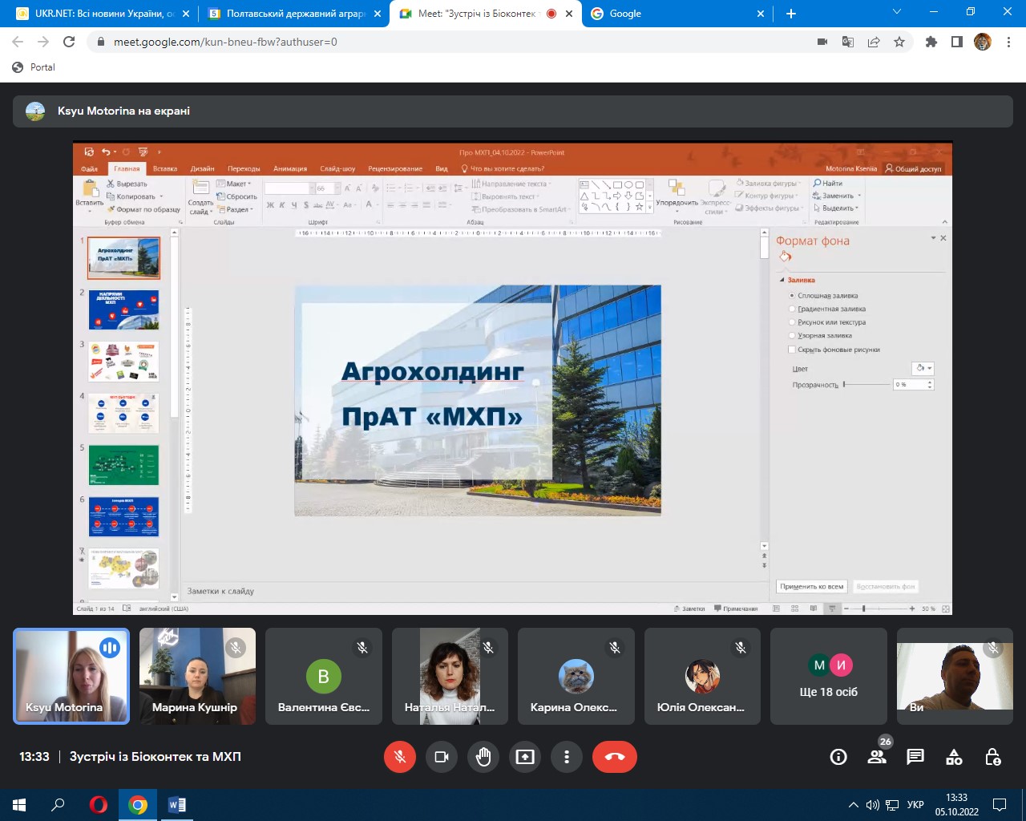The width and height of the screenshot is (1026, 821).
Task: Open a new Chrome tab
Action: pyautogui.click(x=791, y=14)
